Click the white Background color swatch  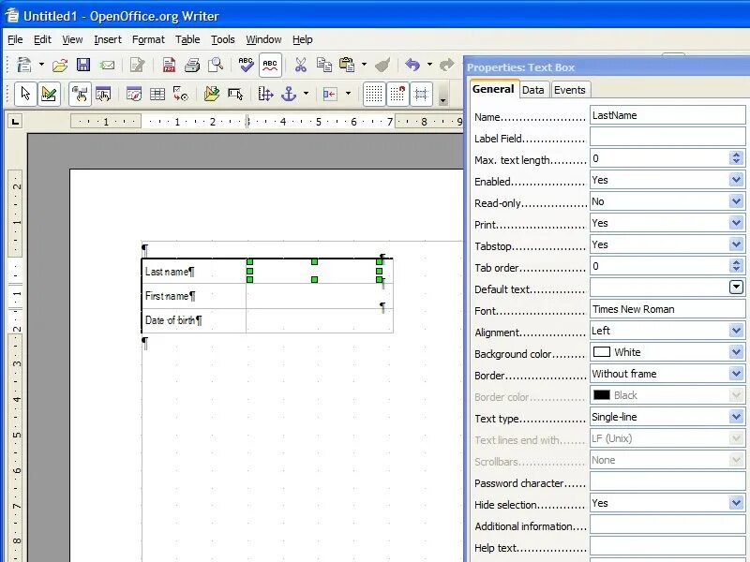601,352
